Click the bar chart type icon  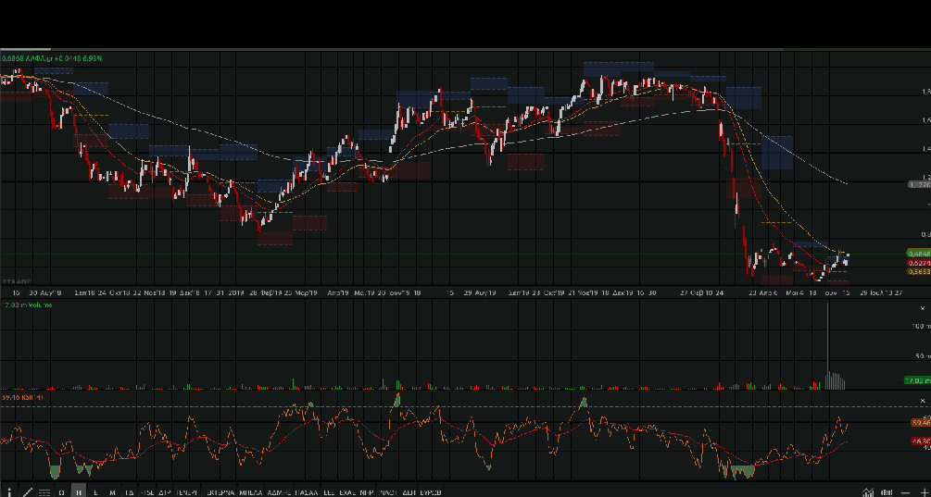coord(887,491)
